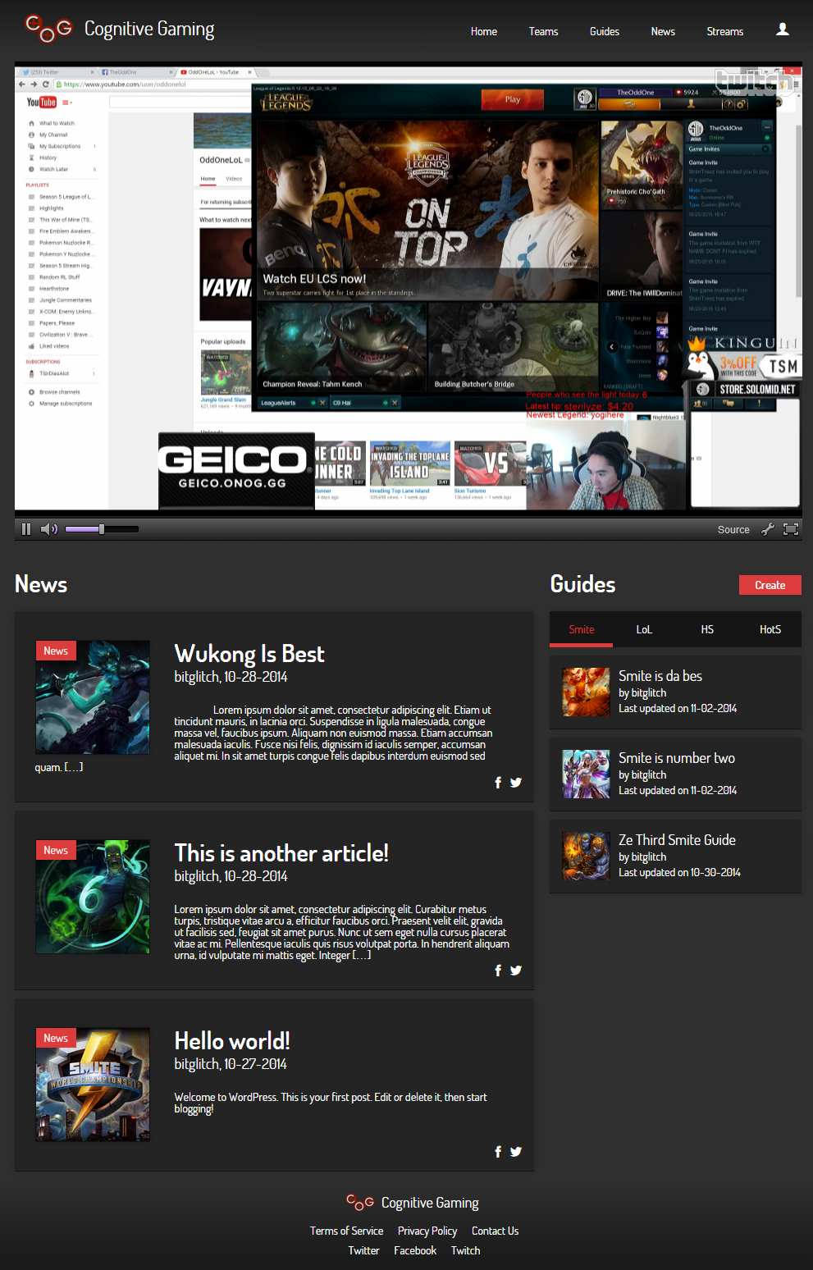The width and height of the screenshot is (813, 1270).
Task: Open the Smite is da bes thumbnail
Action: [x=586, y=692]
